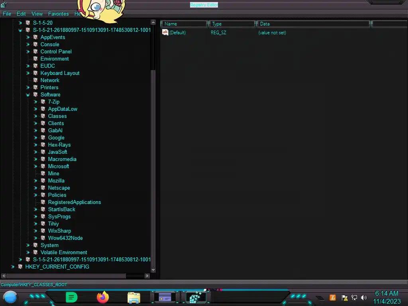
Task: Click the (Default) string value icon
Action: click(x=165, y=32)
